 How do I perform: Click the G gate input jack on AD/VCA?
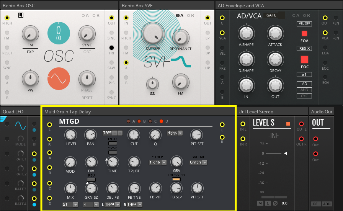point(222,18)
